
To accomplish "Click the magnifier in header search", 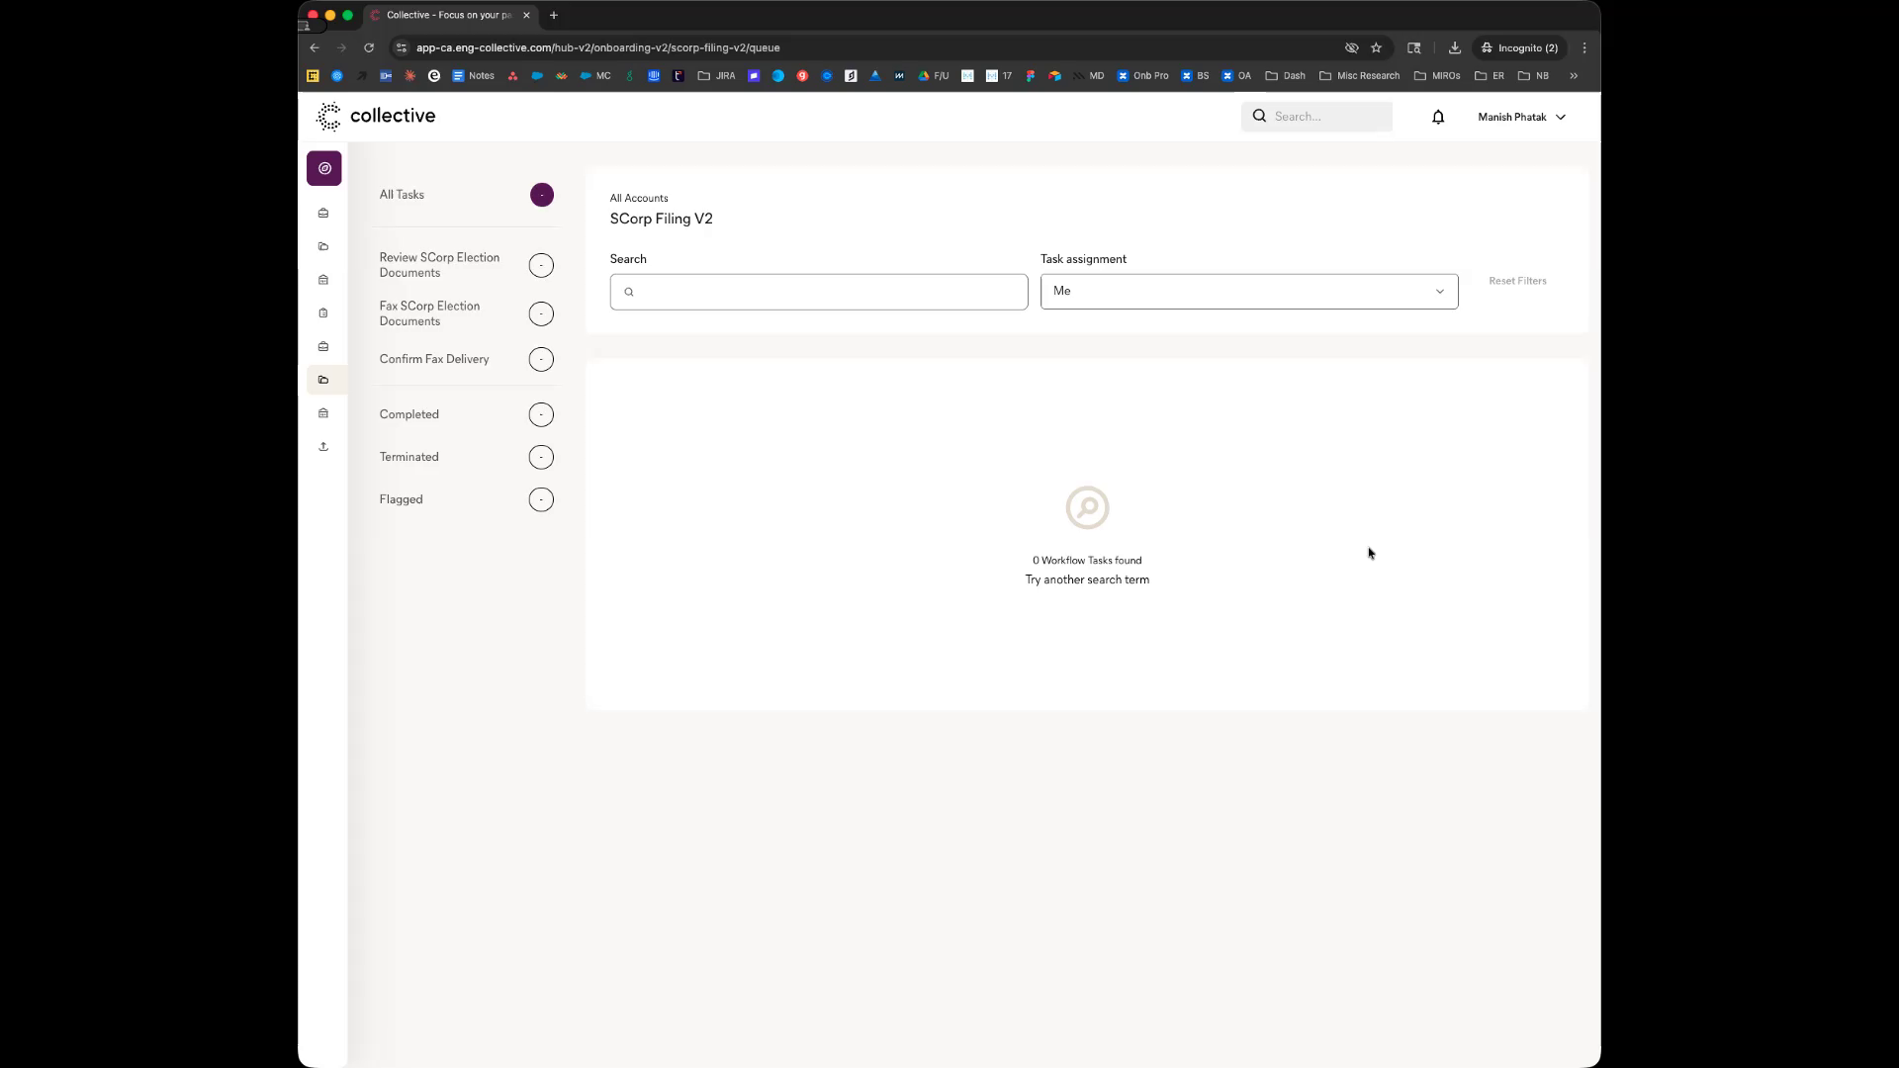I will click(1259, 116).
